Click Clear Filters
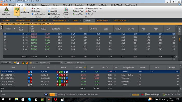This screenshot has width=182, height=102. click(91, 11)
